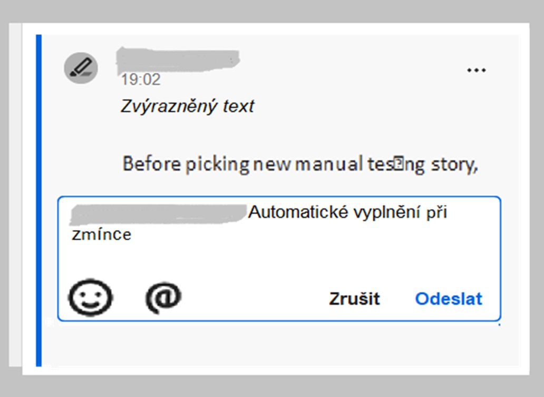Viewport: 544px width, 397px height.
Task: Click the italic "Zvýrazněný text" label
Action: pyautogui.click(x=187, y=106)
